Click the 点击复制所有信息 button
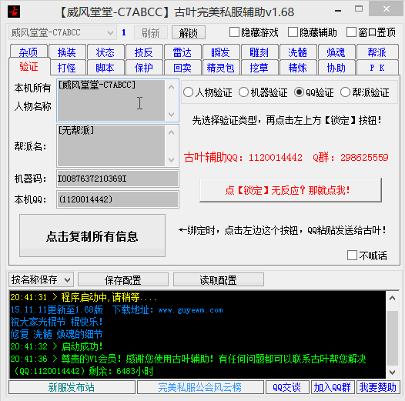405x401 pixels. coord(92,236)
